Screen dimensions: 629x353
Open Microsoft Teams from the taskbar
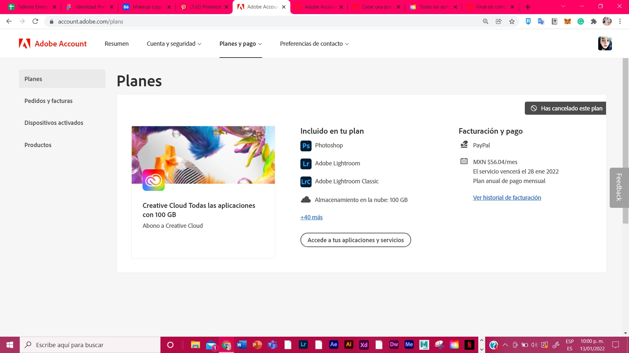click(x=273, y=345)
